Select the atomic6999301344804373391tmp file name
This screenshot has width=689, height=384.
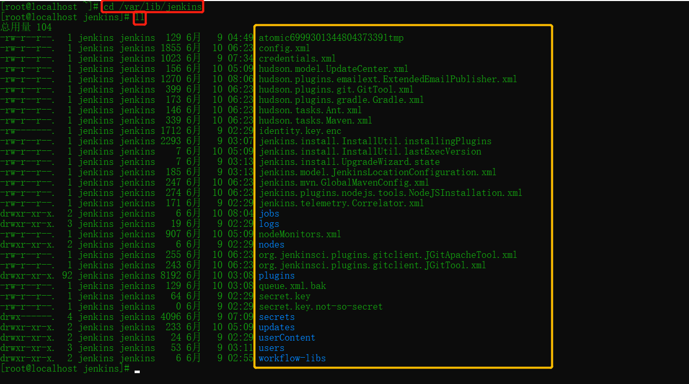(x=331, y=38)
